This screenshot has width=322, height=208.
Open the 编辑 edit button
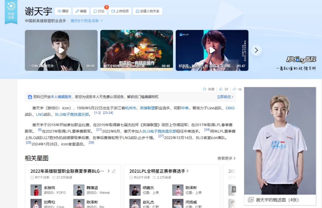(81, 11)
